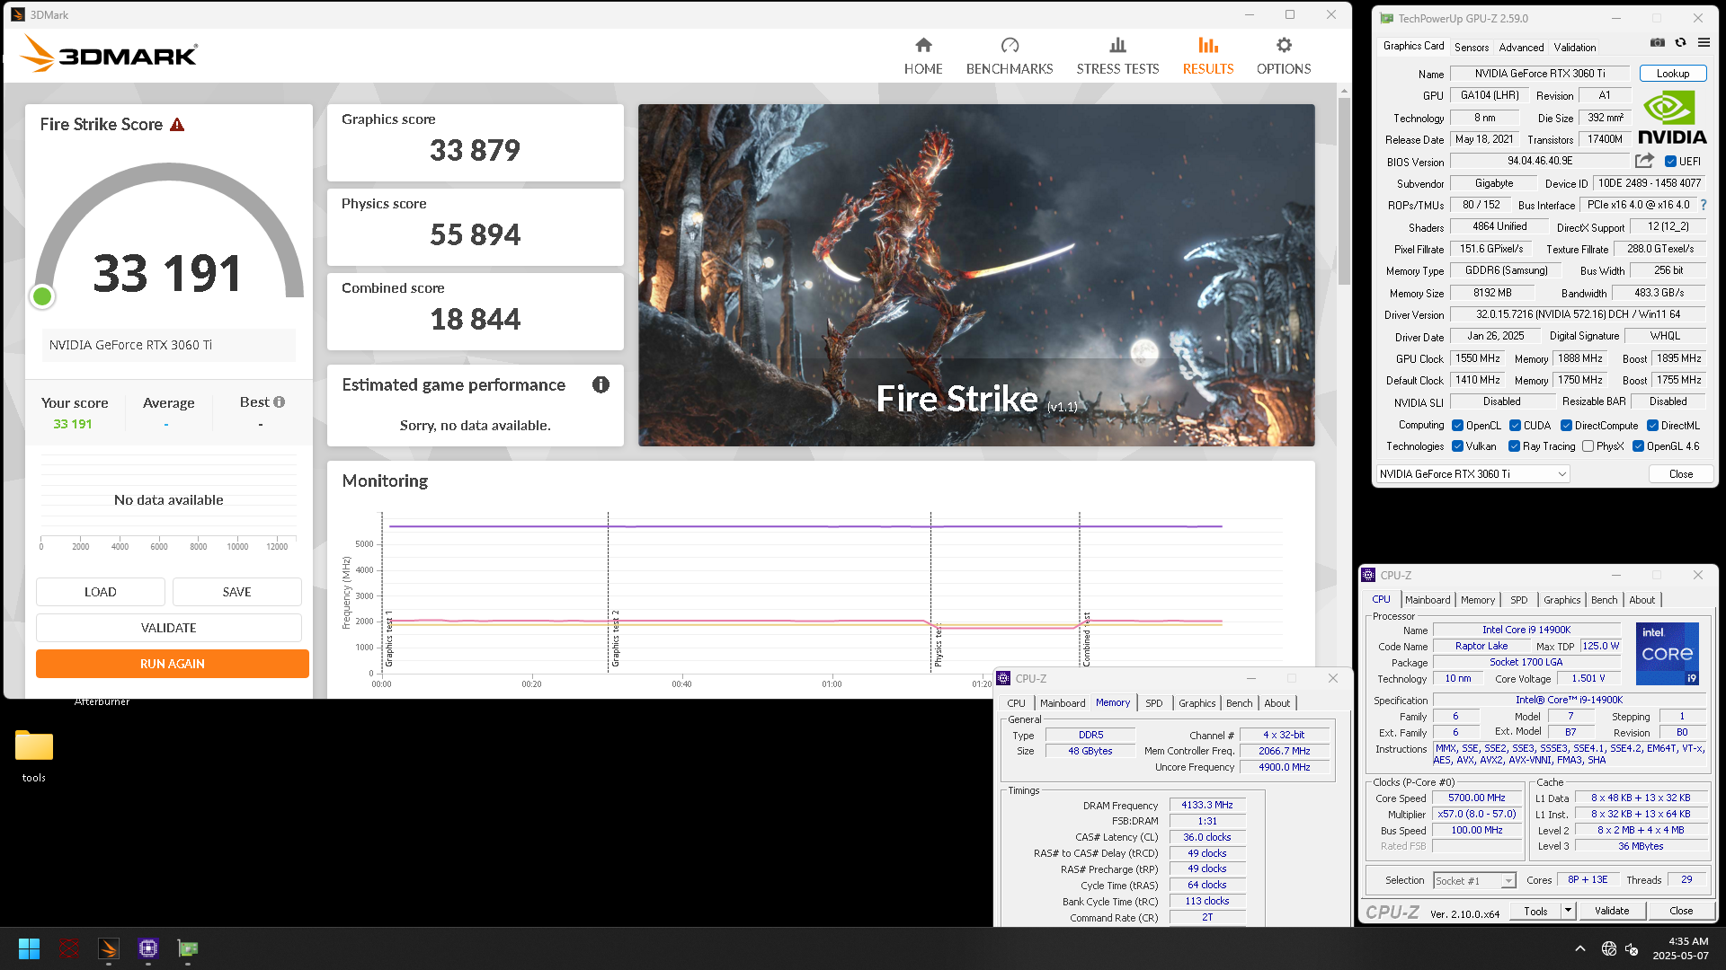Click the CPU-Z taskbar icon
This screenshot has width=1726, height=970.
pyautogui.click(x=148, y=948)
